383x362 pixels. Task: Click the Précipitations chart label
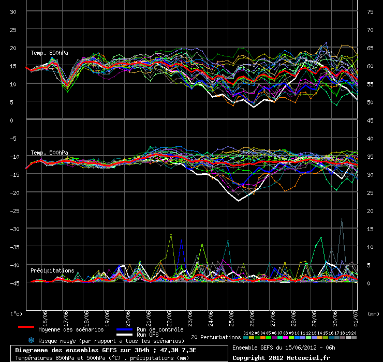pyautogui.click(x=52, y=270)
